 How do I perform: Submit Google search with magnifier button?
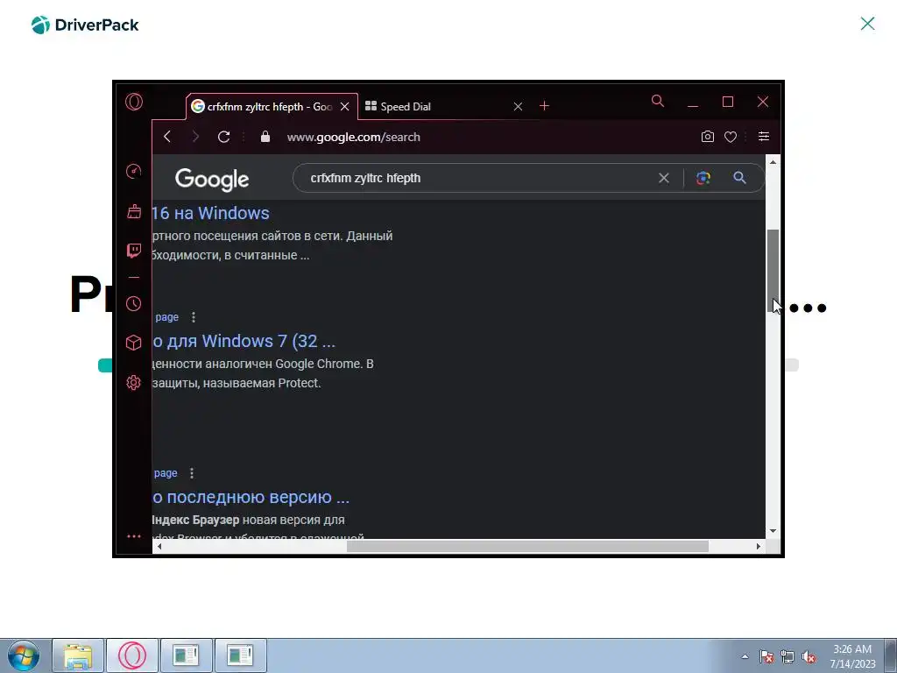click(739, 178)
